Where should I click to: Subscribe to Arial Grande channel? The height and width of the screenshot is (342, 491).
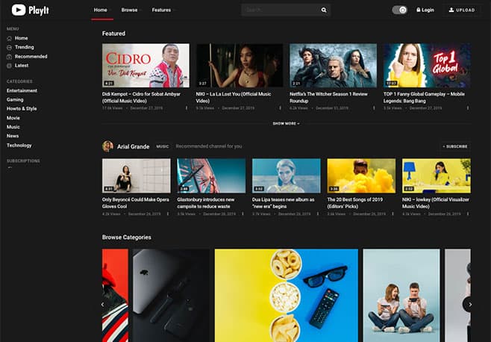tap(455, 146)
